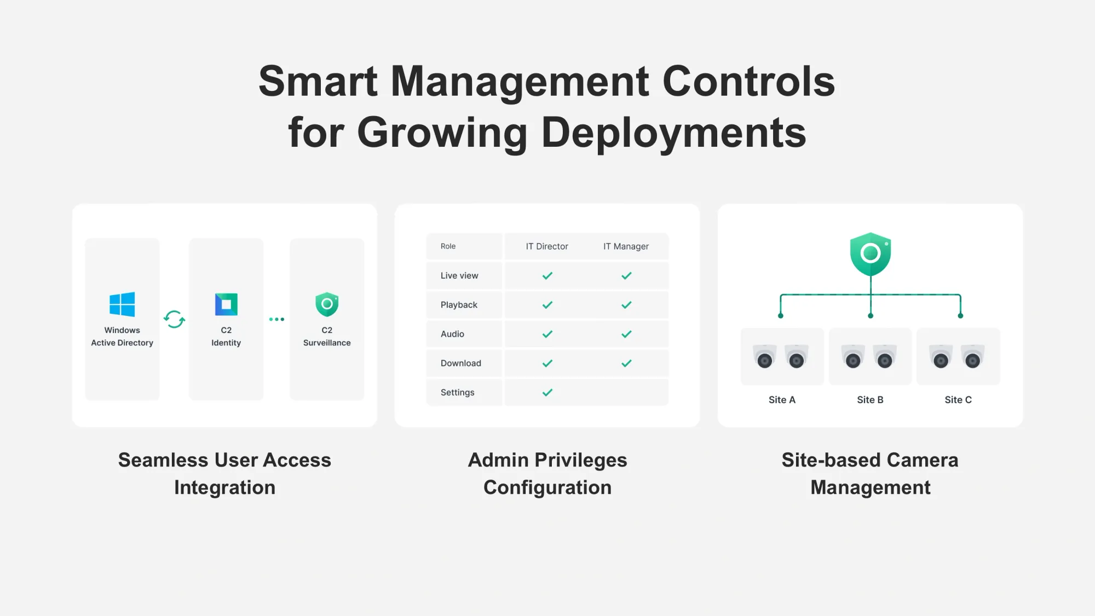The height and width of the screenshot is (616, 1095).
Task: Click the three green dots connector
Action: pos(276,319)
